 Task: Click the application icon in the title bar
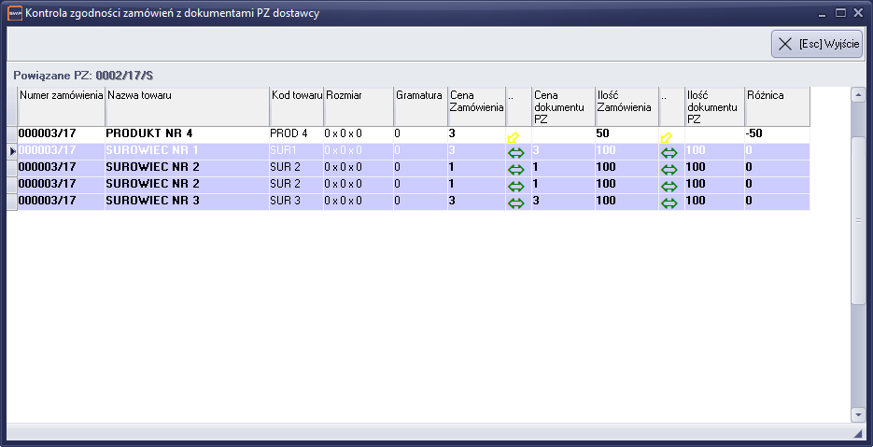pos(14,13)
